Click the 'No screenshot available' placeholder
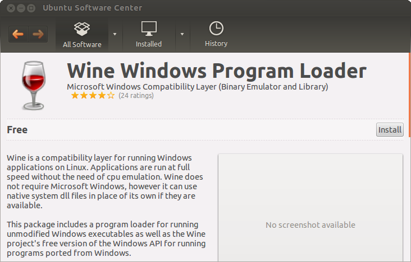The image size is (411, 262). [310, 224]
